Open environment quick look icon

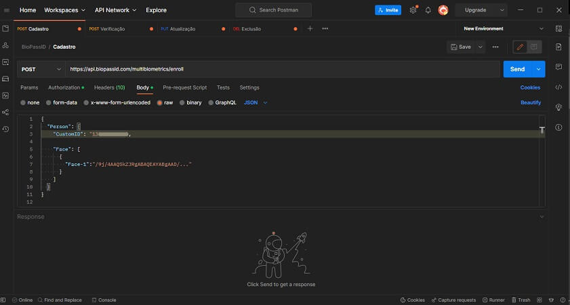click(558, 28)
